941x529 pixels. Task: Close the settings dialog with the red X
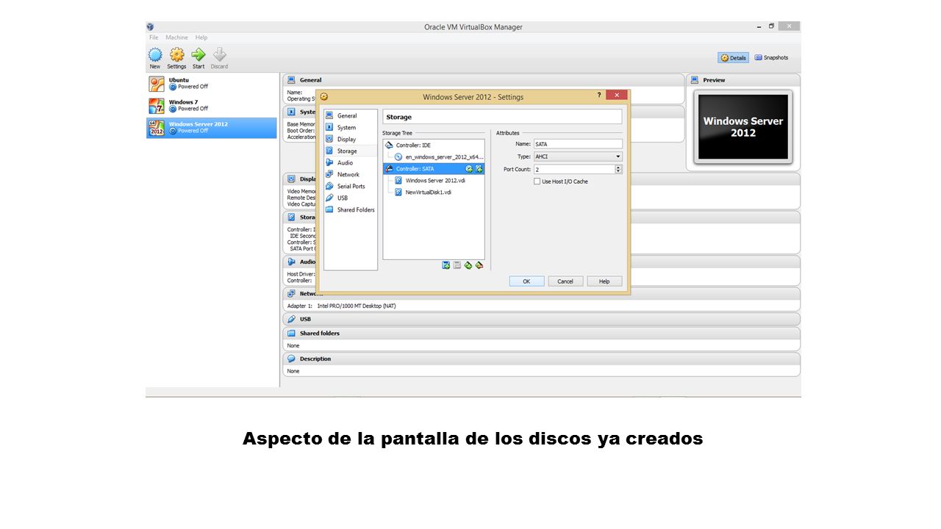(x=617, y=96)
